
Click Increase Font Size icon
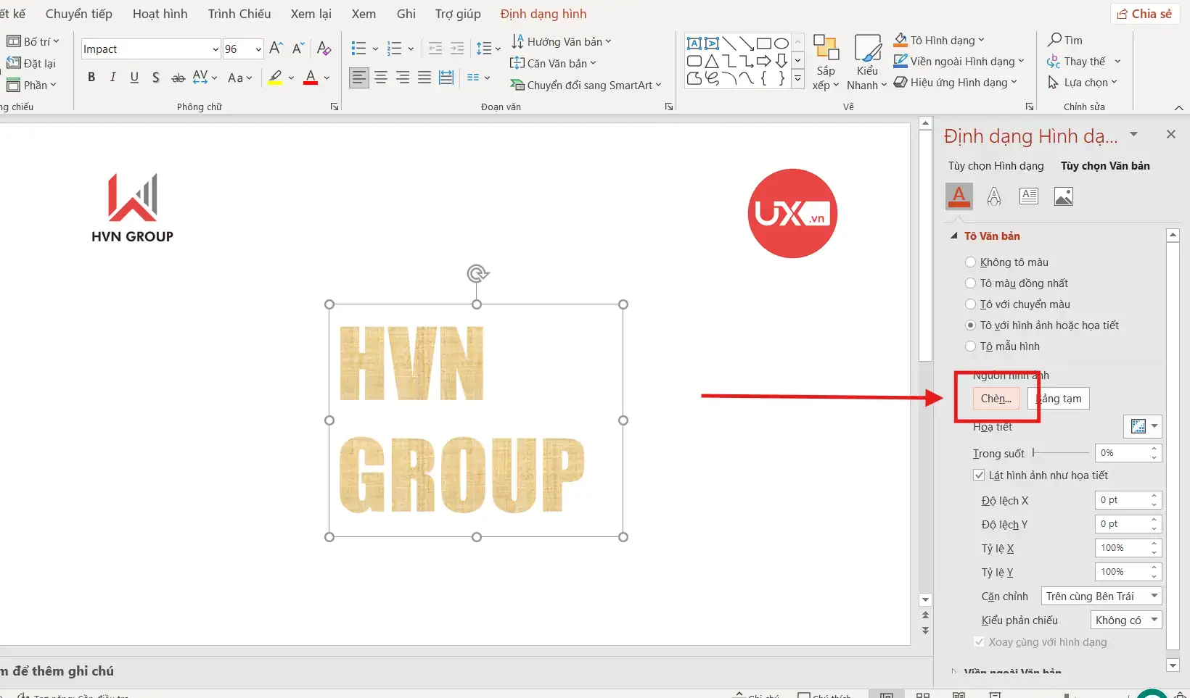[276, 49]
